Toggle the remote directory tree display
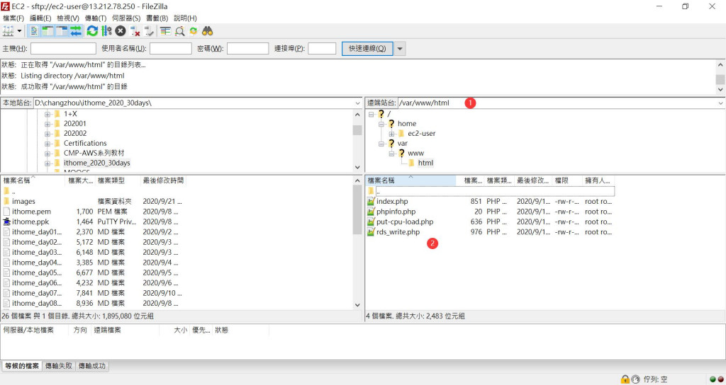This screenshot has height=385, width=726. click(x=62, y=31)
